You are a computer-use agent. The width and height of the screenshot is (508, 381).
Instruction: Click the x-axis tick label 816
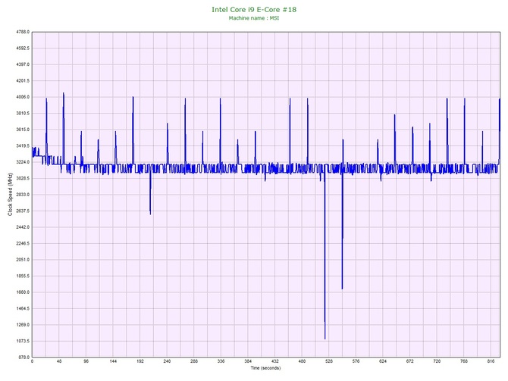[x=491, y=361]
